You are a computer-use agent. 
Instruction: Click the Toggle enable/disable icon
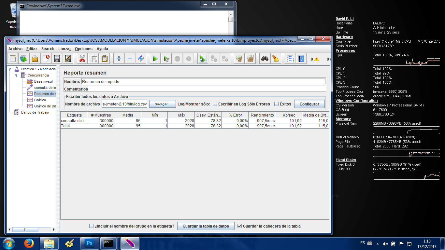[x=141, y=59]
